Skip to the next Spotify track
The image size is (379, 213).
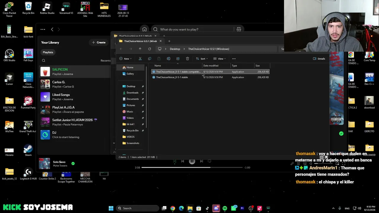click(201, 161)
